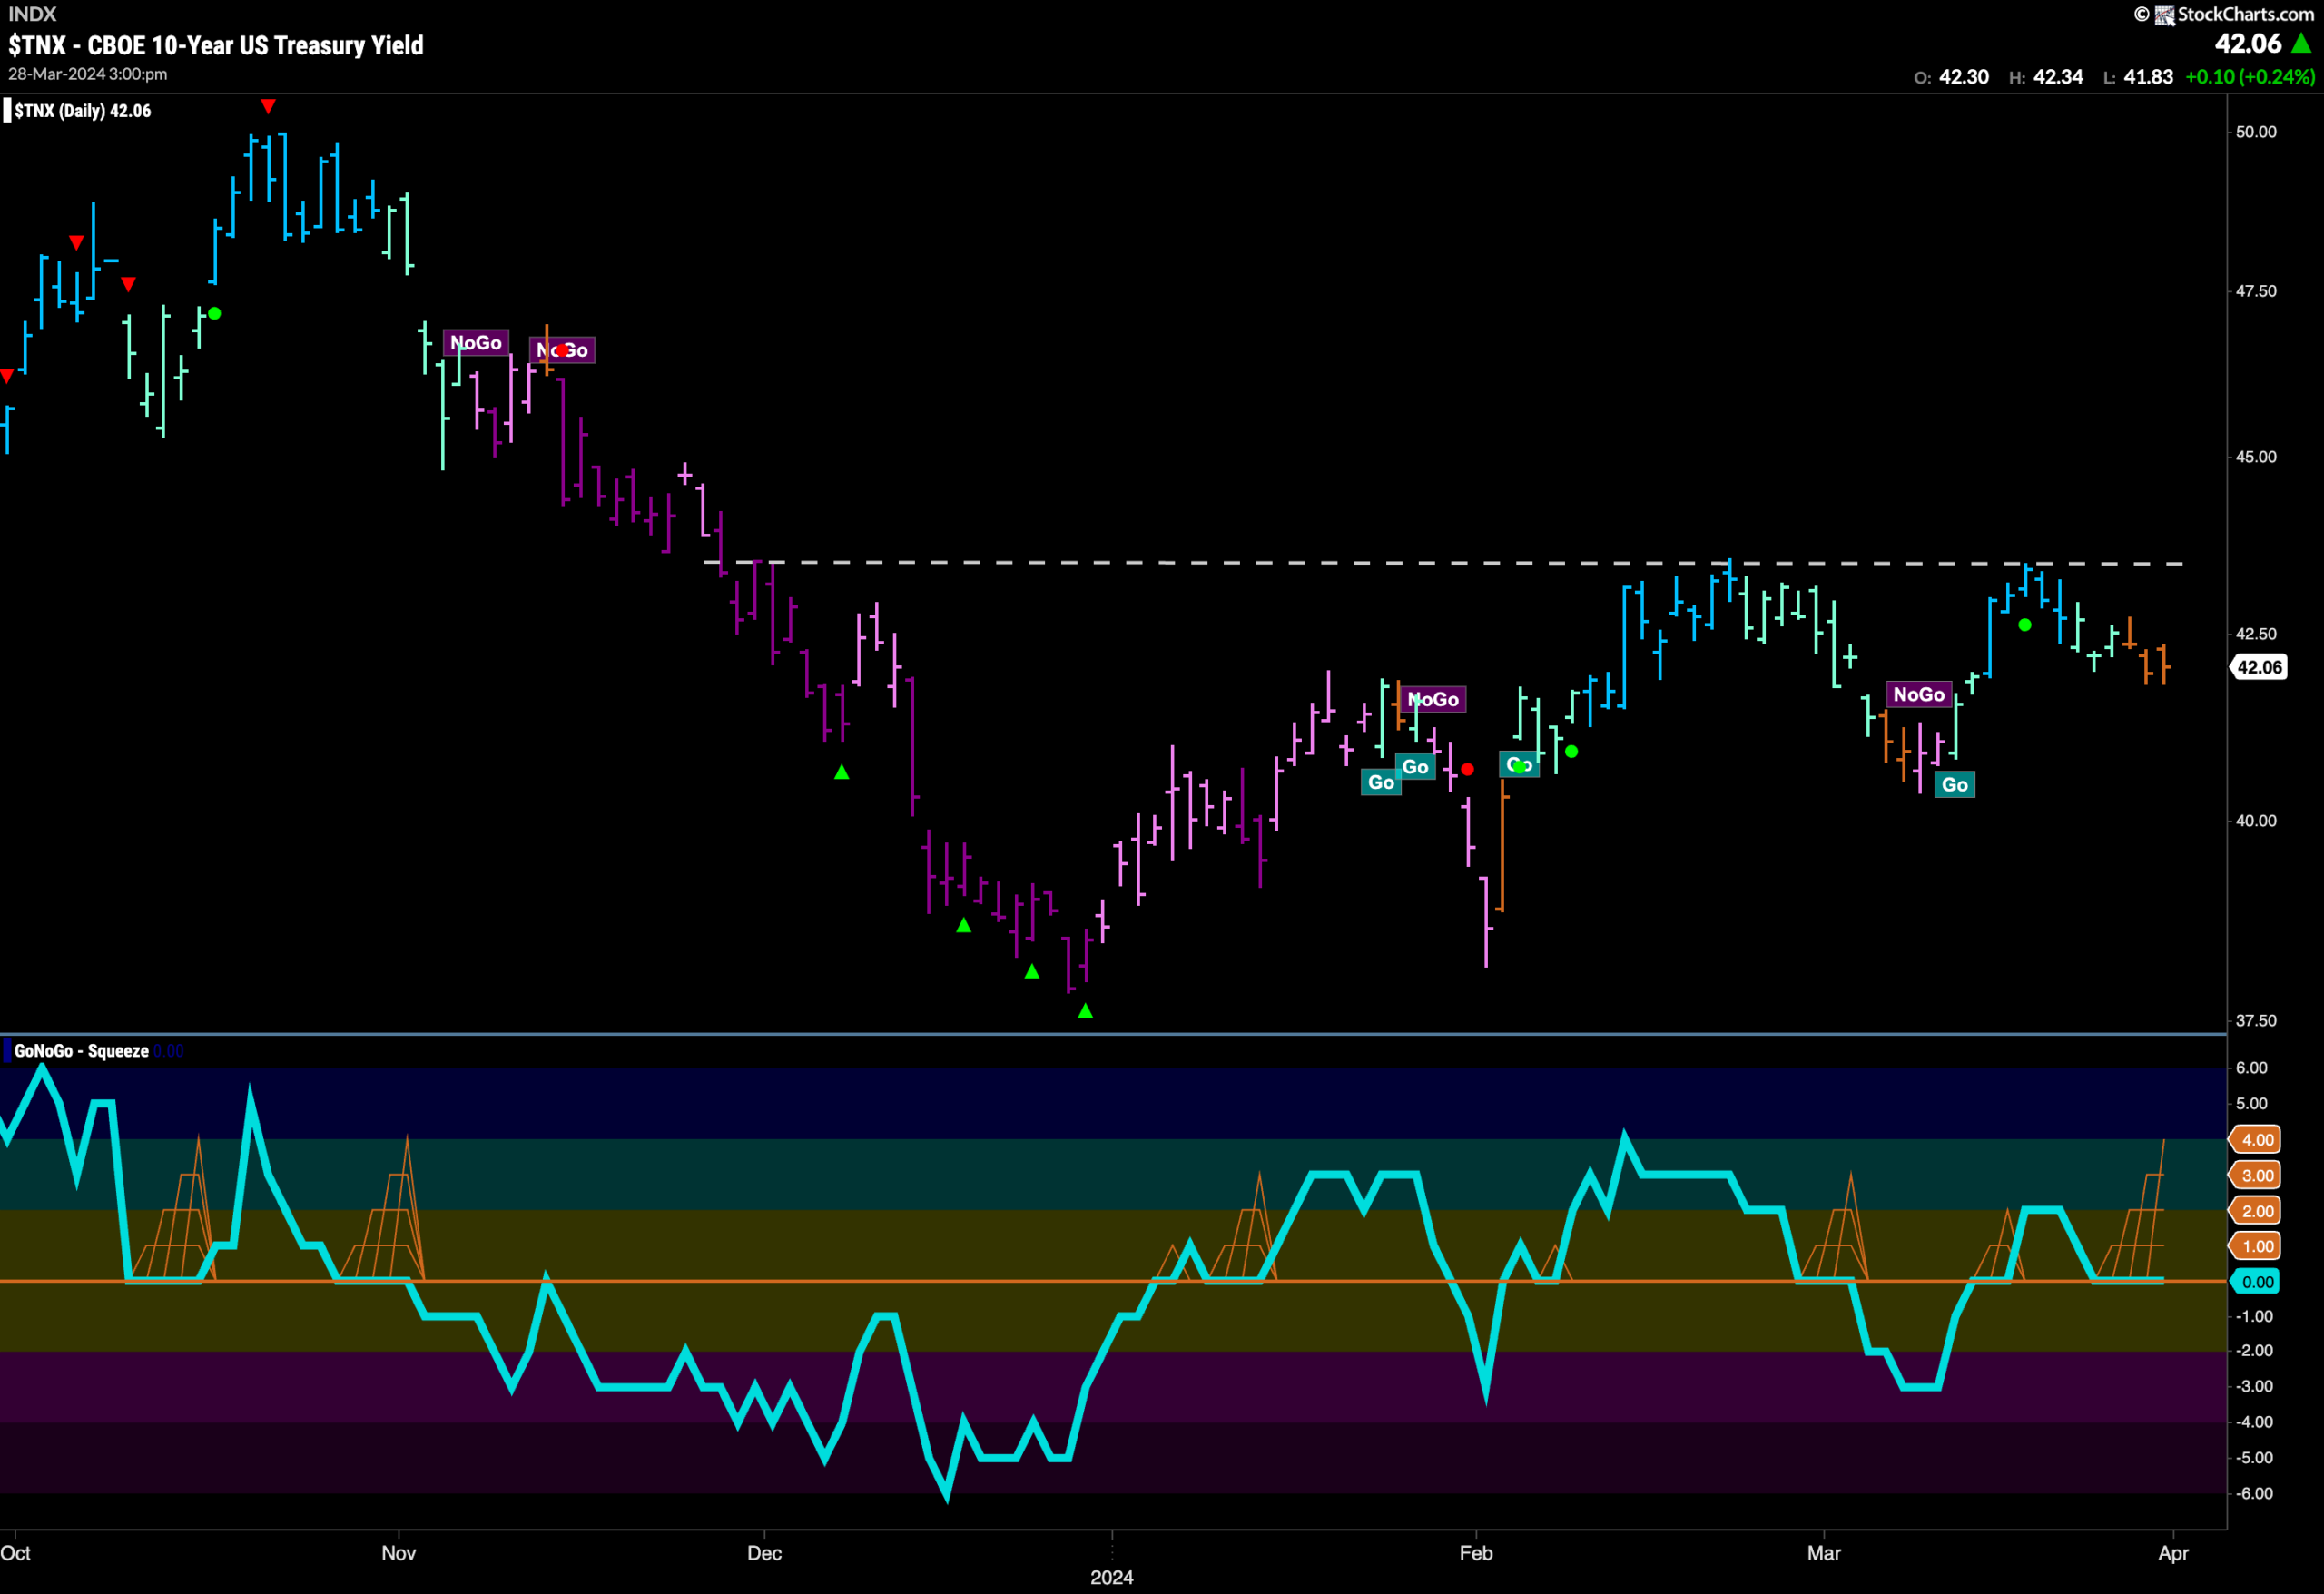Click the red down triangle above October peak

(x=268, y=106)
